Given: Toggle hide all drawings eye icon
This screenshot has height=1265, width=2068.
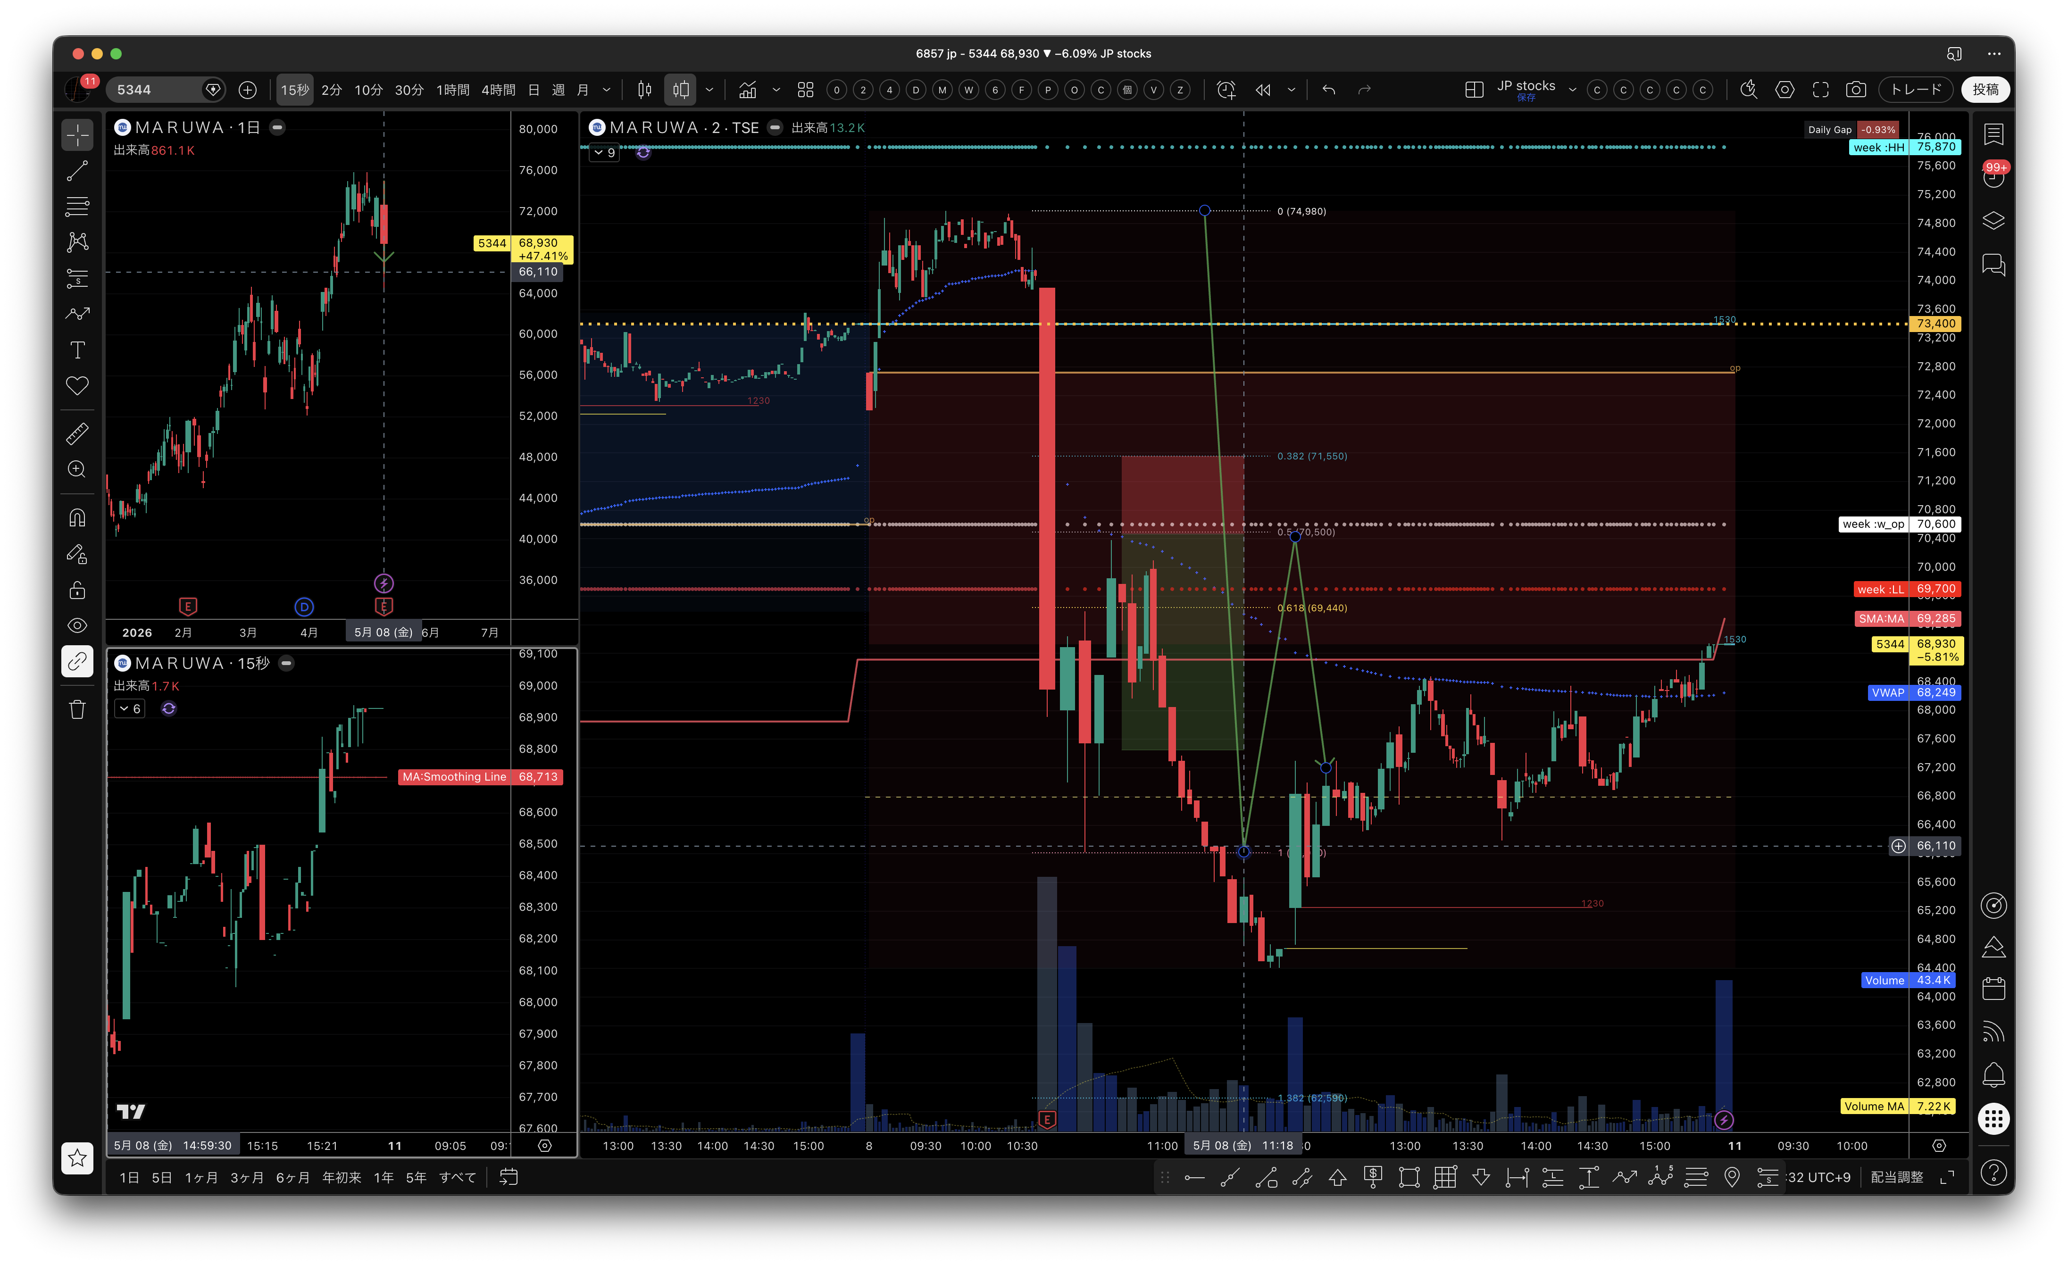Looking at the screenshot, I should click(x=77, y=625).
